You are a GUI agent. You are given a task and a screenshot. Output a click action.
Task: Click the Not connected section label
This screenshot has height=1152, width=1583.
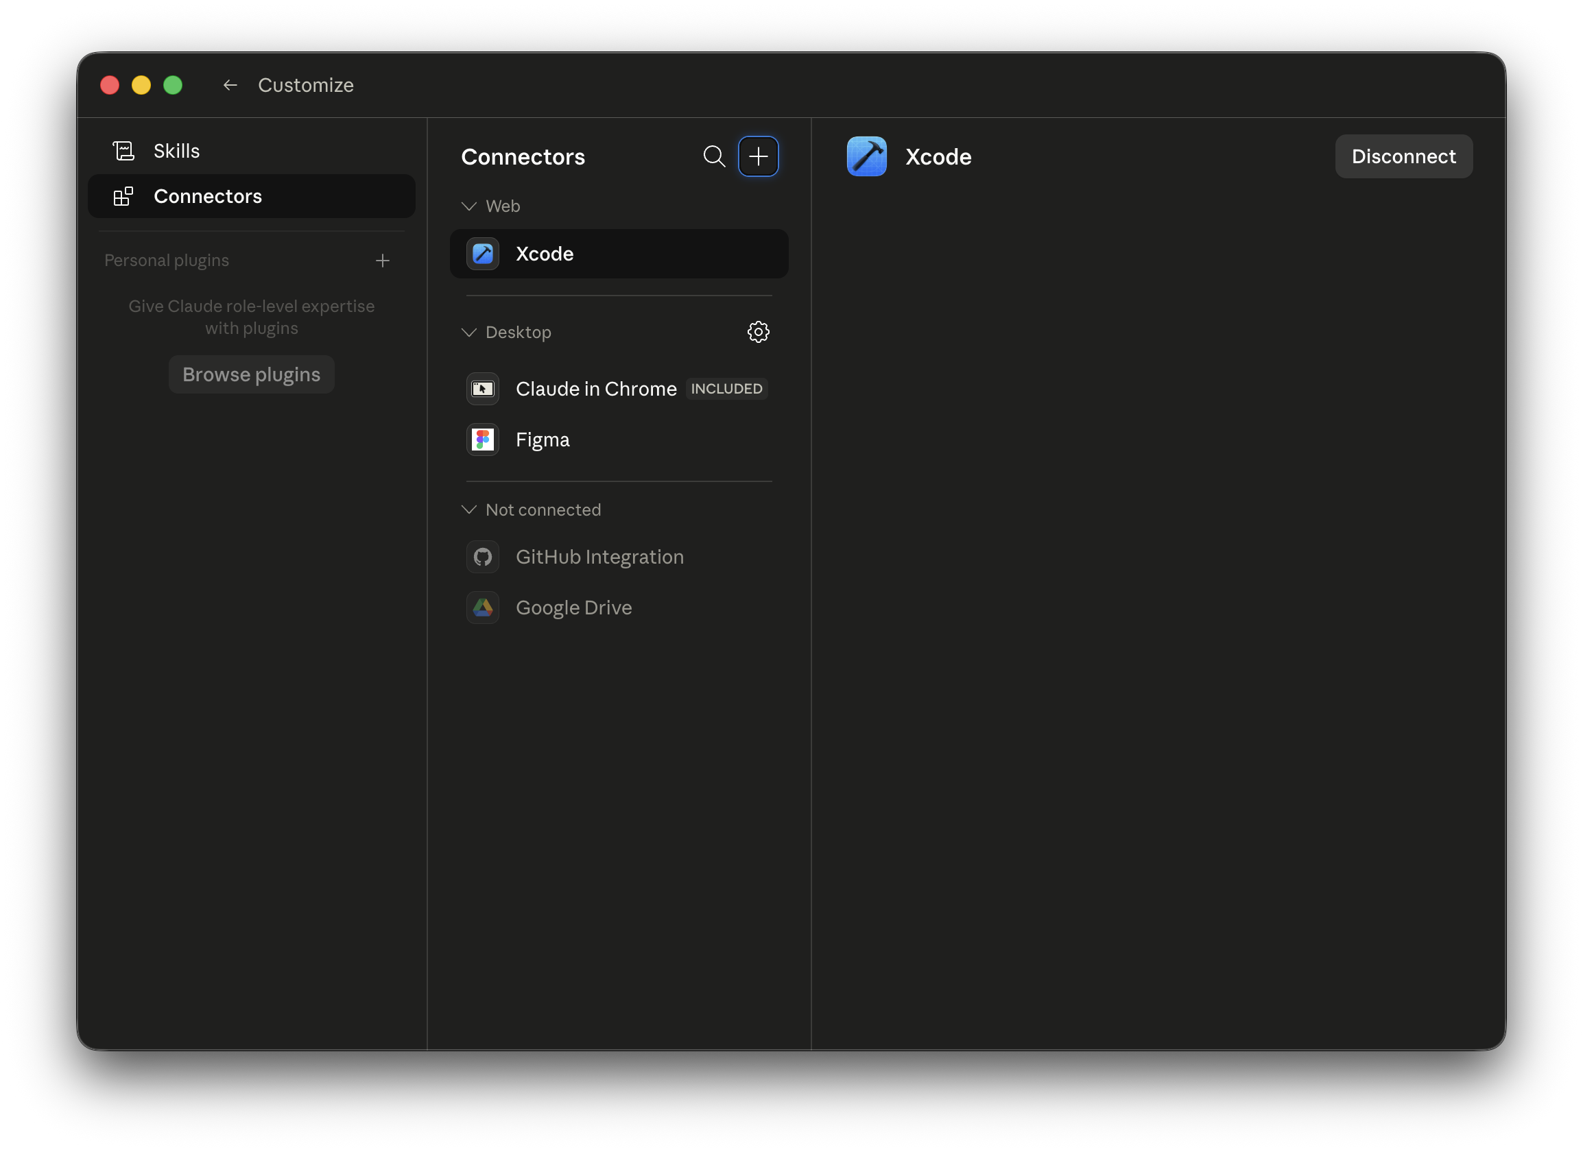pos(544,510)
